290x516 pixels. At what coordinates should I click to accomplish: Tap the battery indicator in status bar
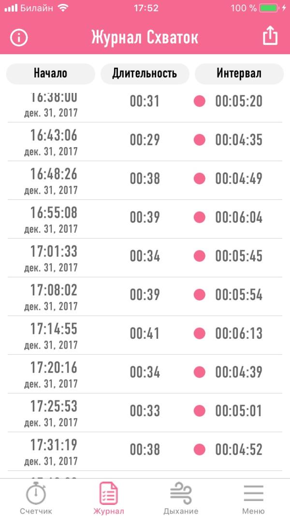(x=268, y=8)
